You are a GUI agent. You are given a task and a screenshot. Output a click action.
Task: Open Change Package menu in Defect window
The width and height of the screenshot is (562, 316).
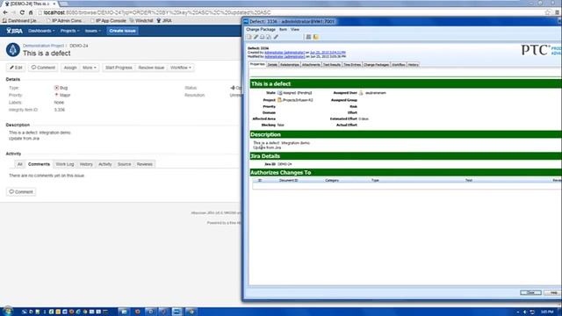(x=261, y=29)
